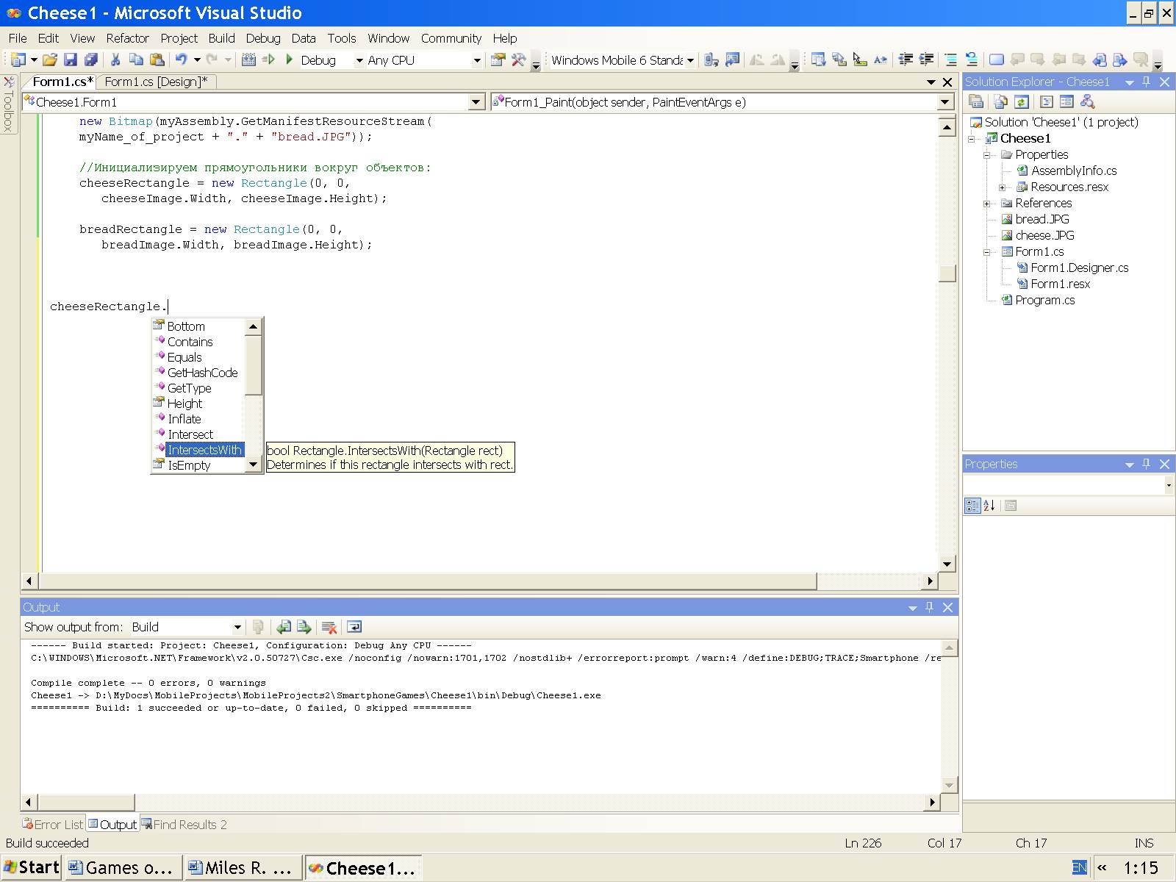1176x882 pixels.
Task: Open the Error List tab
Action: point(53,825)
